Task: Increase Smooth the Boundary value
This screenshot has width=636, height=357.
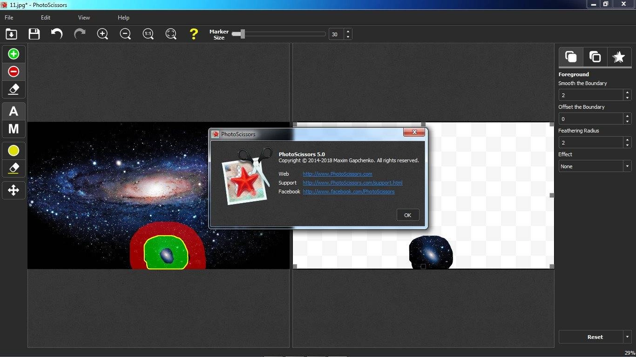Action: pyautogui.click(x=628, y=92)
